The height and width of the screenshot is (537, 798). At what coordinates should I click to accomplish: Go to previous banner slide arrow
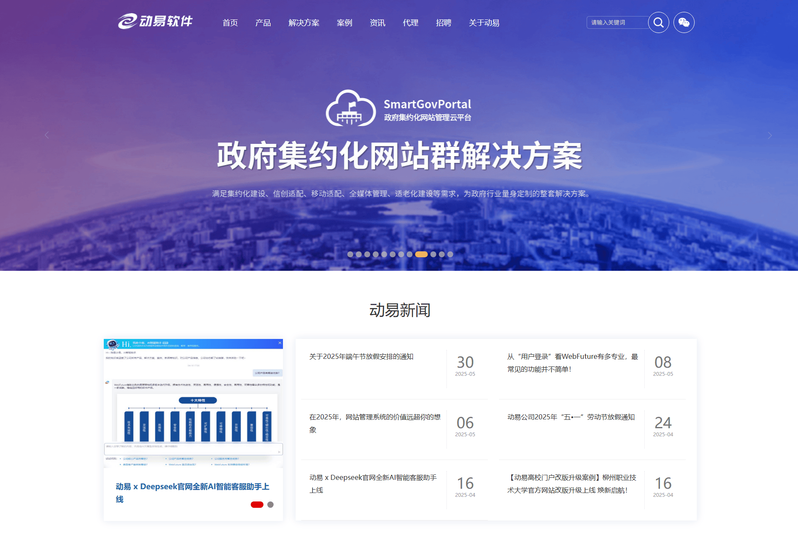pyautogui.click(x=47, y=135)
